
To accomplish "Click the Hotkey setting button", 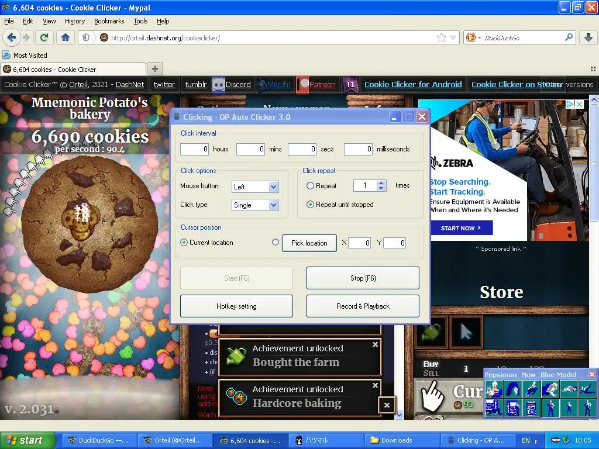I will [236, 306].
